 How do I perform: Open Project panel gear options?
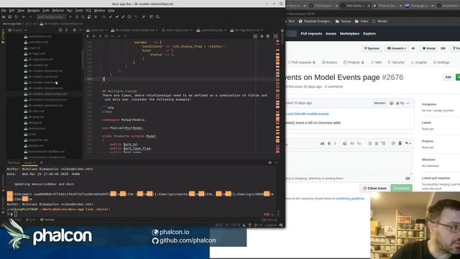pos(74,30)
